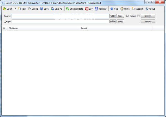166x117 pixels.
Task: Open the Register dialog
Action: (101, 9)
